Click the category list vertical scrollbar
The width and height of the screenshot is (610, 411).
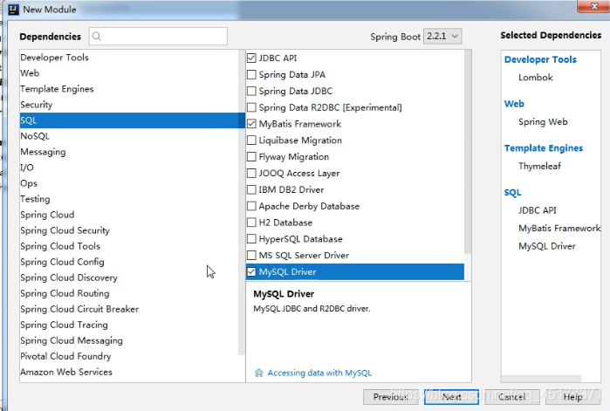241,202
